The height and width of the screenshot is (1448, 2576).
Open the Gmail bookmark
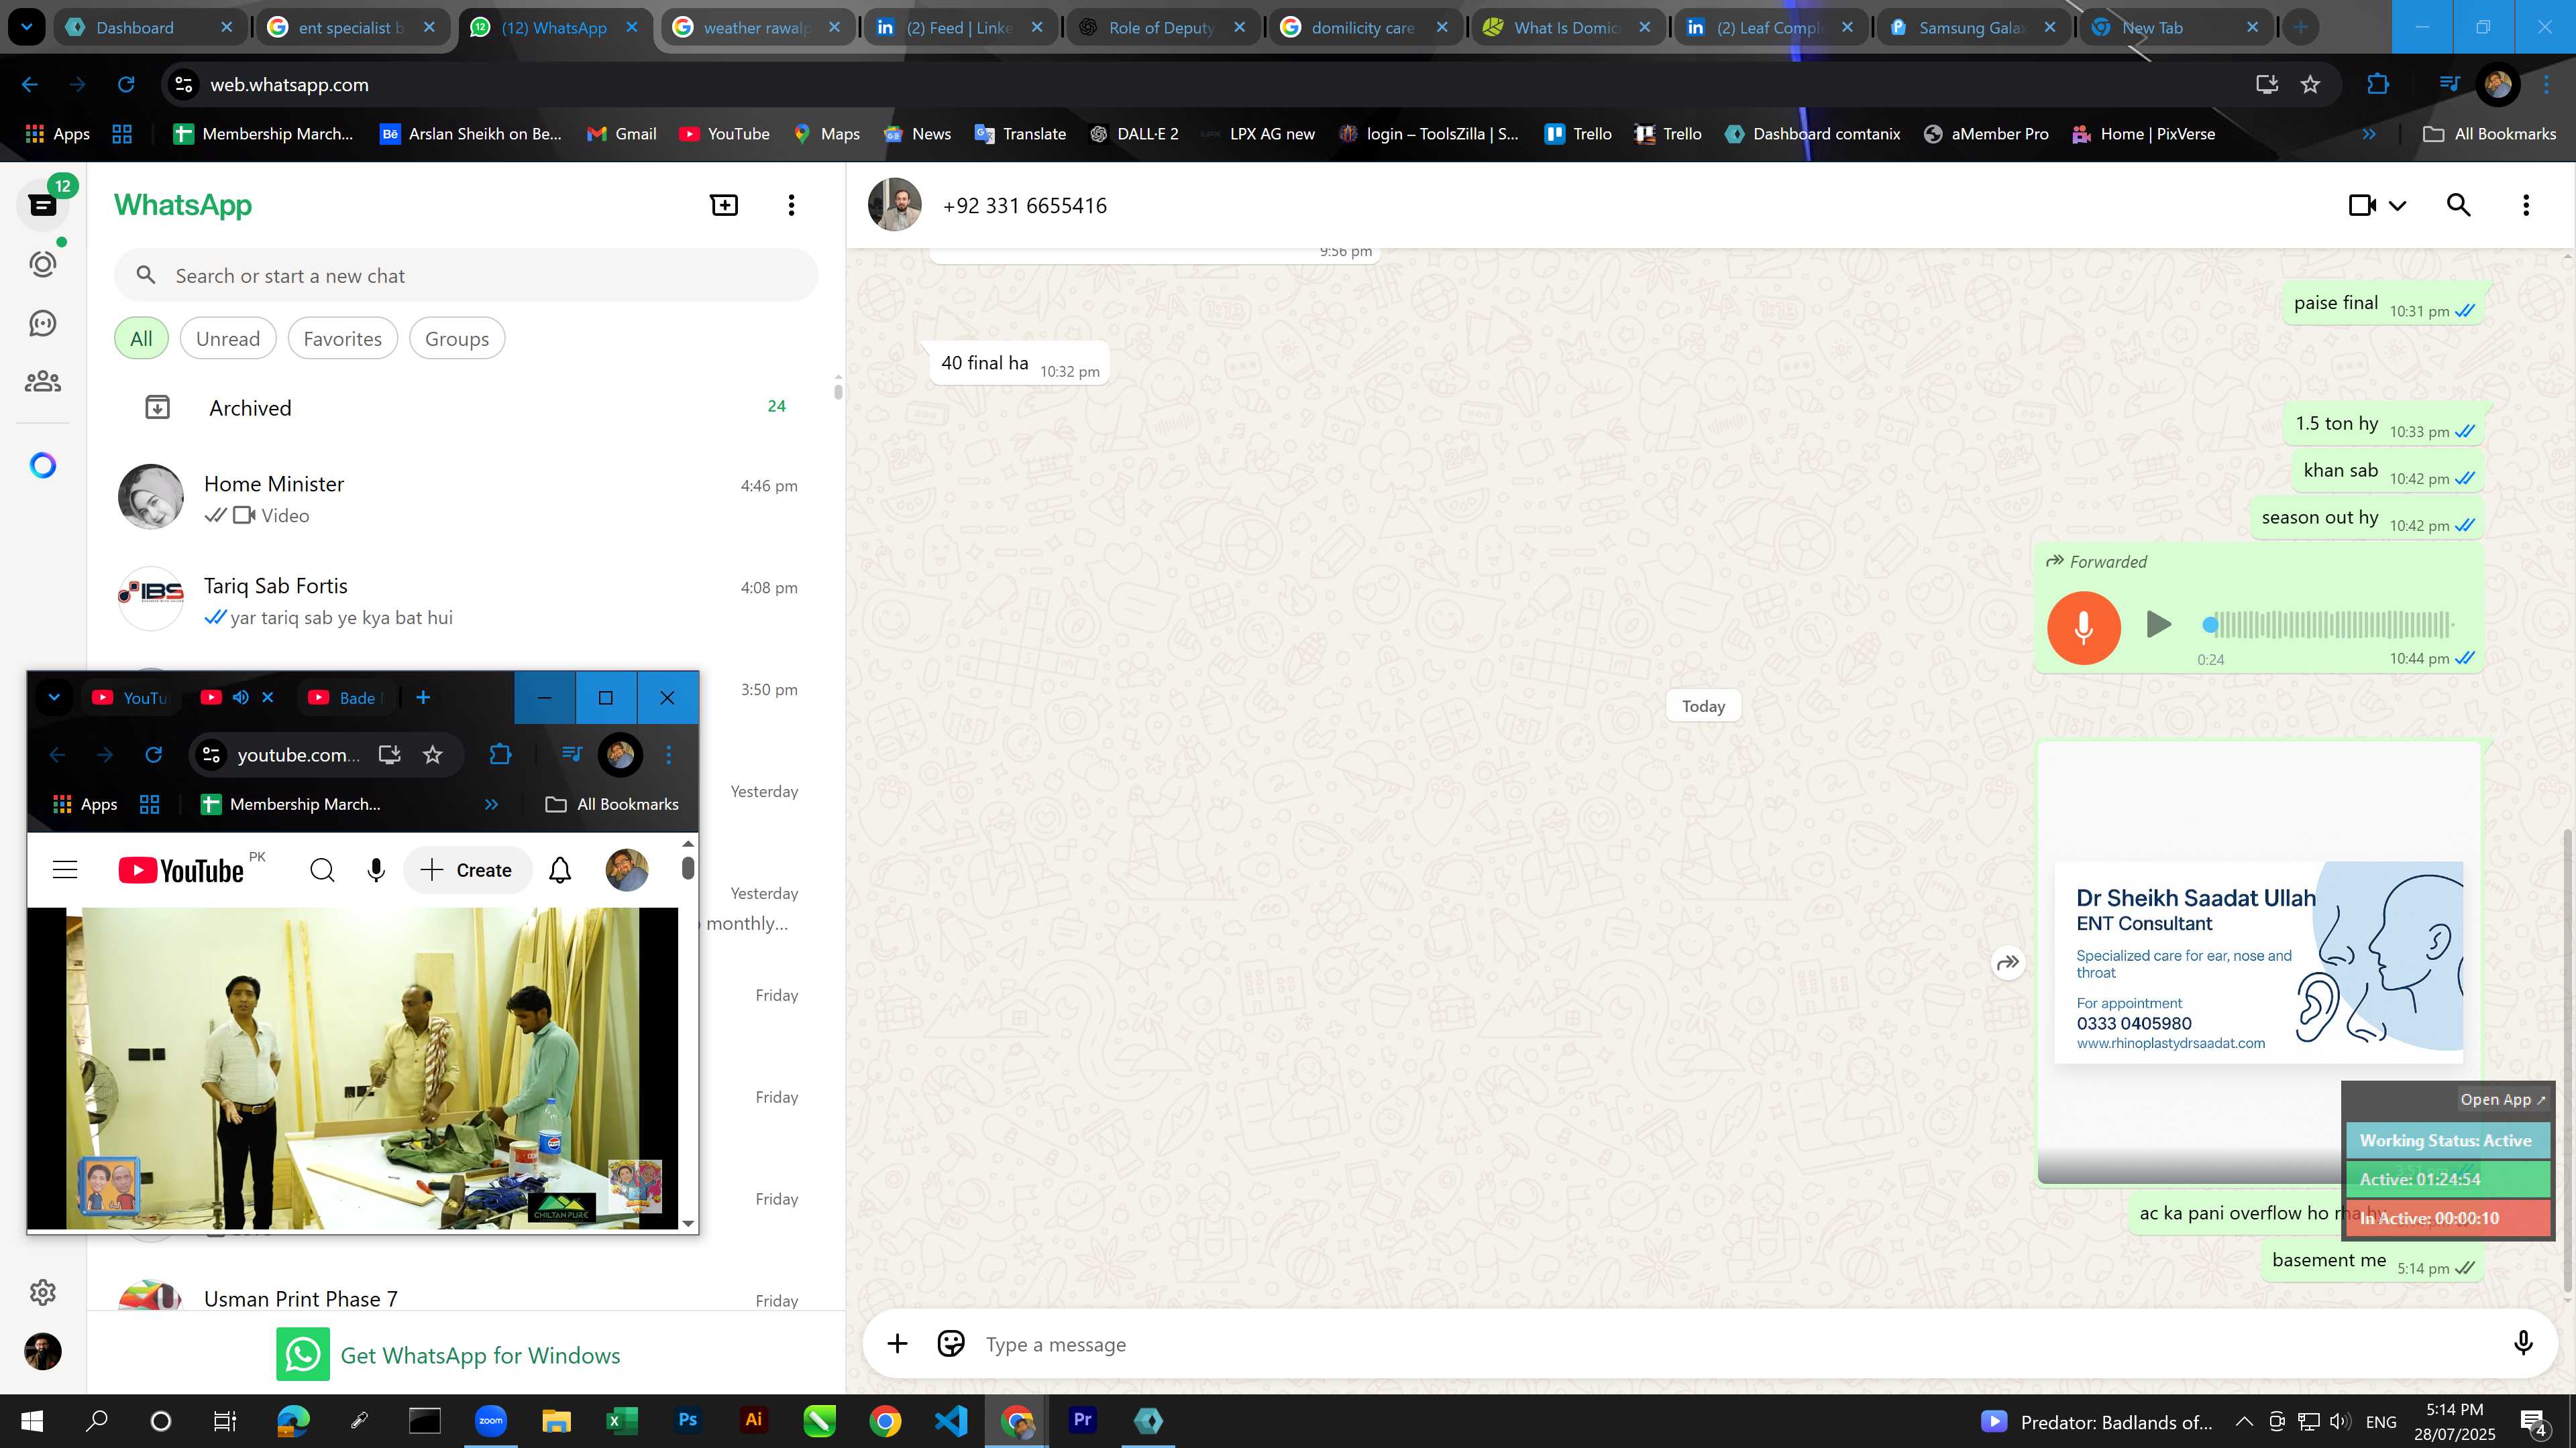(621, 134)
